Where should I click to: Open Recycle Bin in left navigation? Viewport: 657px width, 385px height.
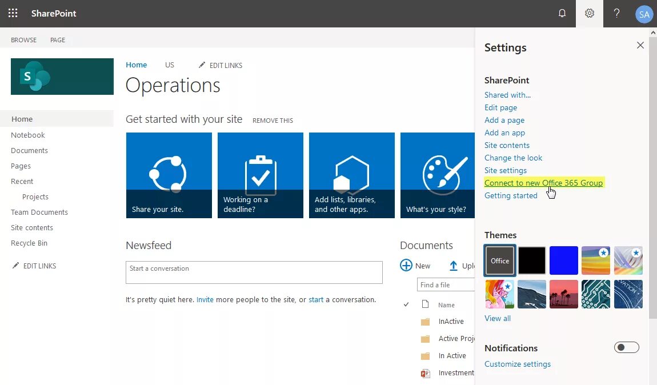(29, 243)
